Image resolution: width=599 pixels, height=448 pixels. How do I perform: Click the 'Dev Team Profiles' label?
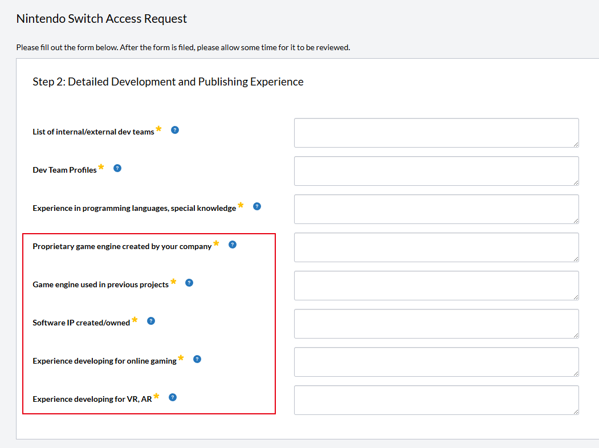(x=64, y=170)
